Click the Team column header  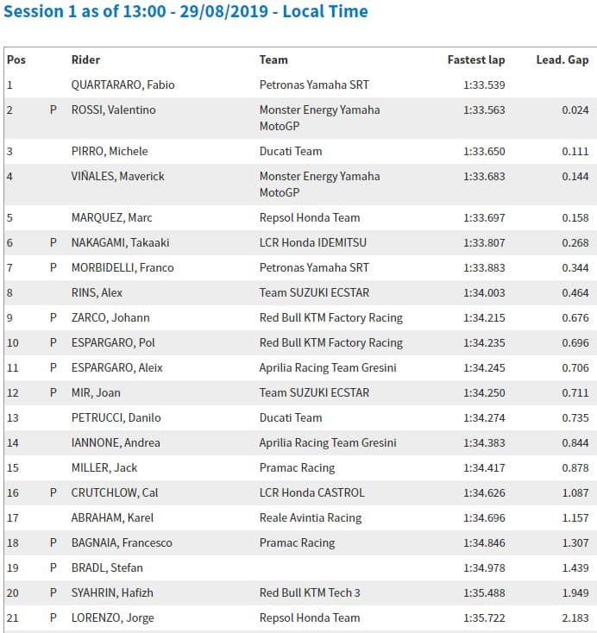(273, 60)
